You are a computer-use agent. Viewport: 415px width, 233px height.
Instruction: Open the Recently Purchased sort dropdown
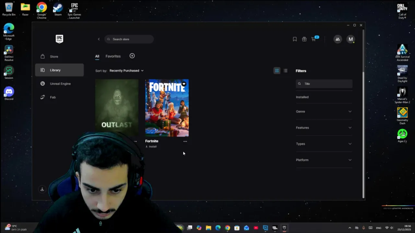[x=126, y=71]
